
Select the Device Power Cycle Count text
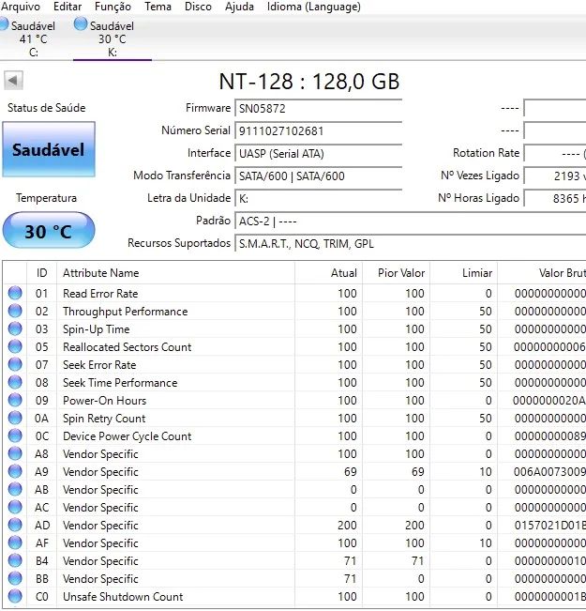[128, 436]
